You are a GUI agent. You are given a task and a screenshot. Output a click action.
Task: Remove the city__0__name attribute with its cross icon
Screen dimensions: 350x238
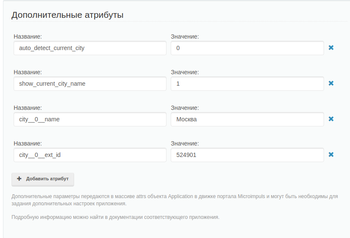(331, 119)
